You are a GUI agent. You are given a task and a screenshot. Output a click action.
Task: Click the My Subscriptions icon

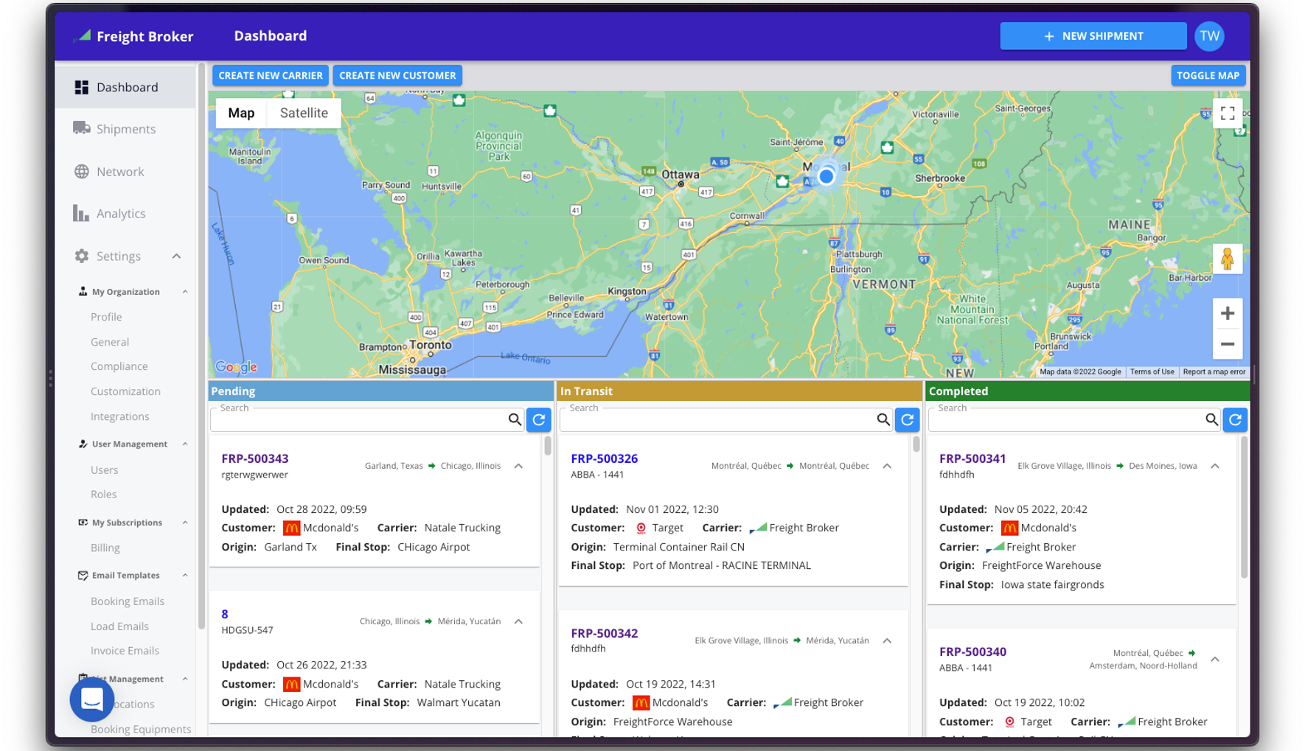point(83,523)
